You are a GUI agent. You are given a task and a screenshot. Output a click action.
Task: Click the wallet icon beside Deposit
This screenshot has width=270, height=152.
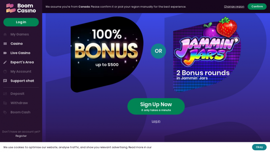(5, 94)
